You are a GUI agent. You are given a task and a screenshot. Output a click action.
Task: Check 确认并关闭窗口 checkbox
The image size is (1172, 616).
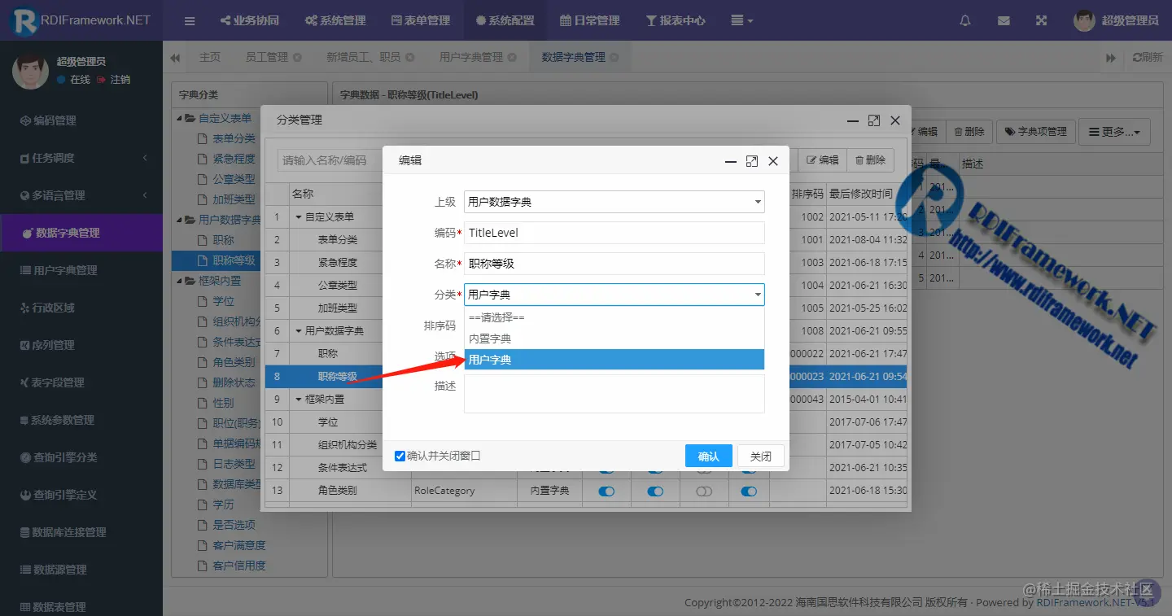pos(400,456)
